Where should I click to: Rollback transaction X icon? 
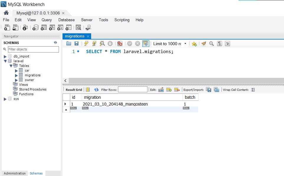coord(138,43)
